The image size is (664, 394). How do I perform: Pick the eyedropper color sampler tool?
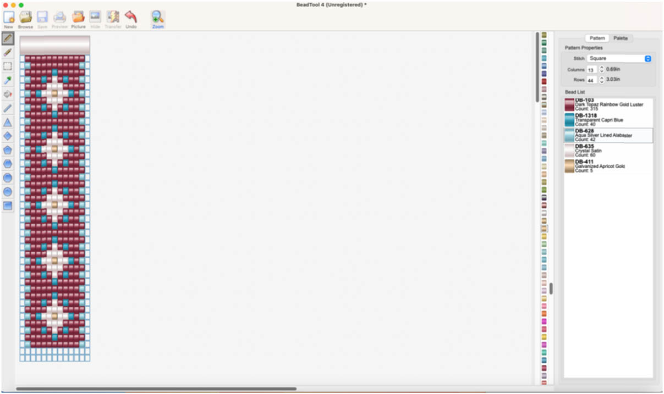point(8,81)
